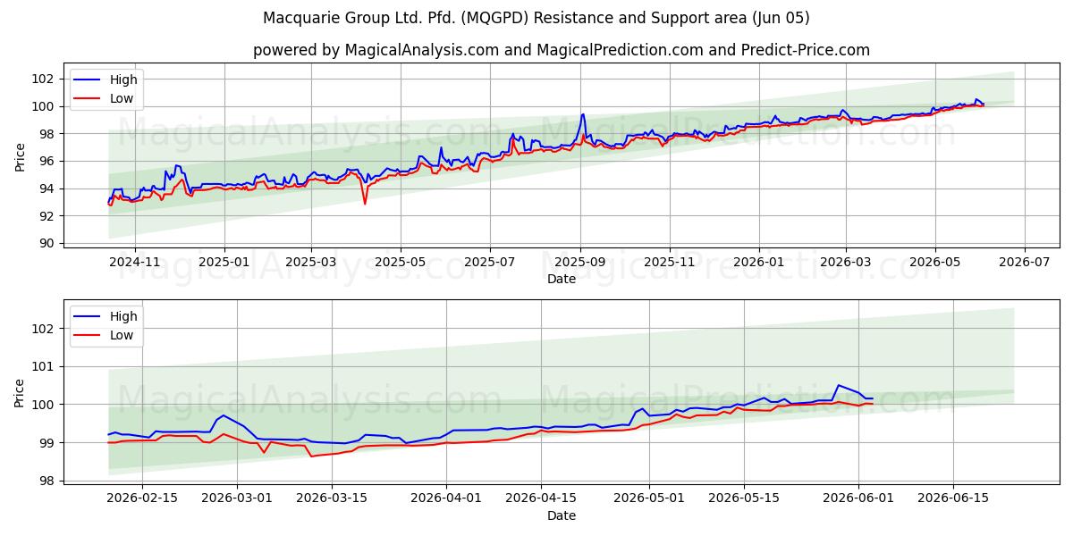Click the 'Price' y-axis label of top chart
Image resolution: width=1073 pixels, height=536 pixels.
(21, 157)
